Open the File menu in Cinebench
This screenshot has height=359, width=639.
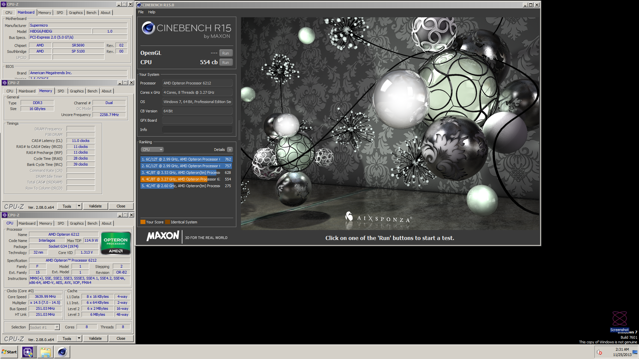click(x=141, y=12)
